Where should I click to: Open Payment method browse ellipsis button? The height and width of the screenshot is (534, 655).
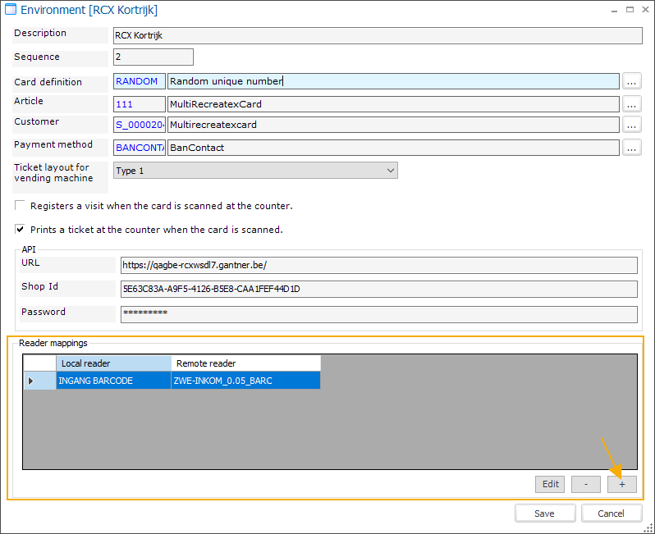[x=631, y=148]
